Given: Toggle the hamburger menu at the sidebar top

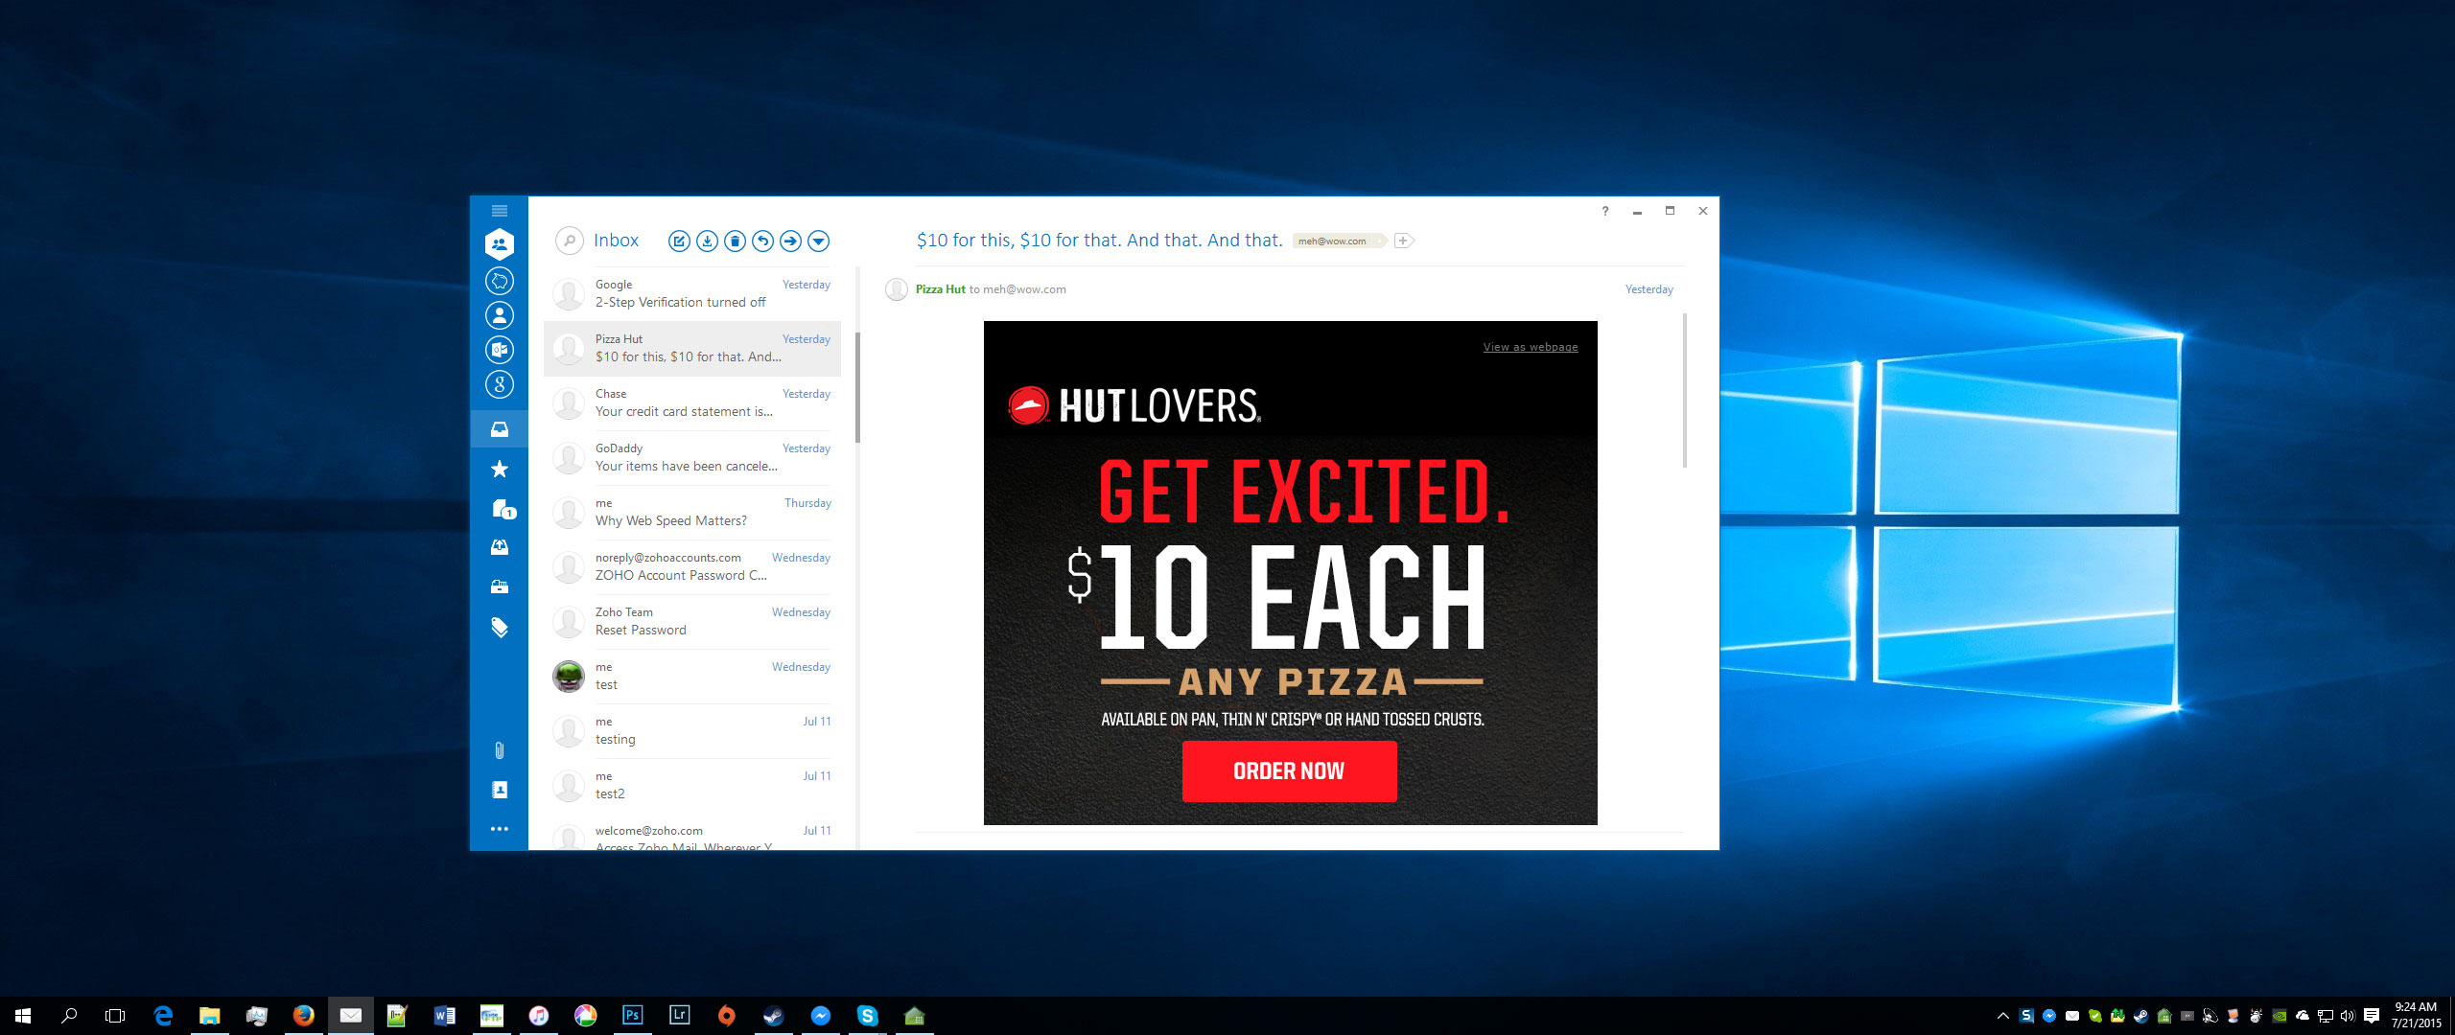Looking at the screenshot, I should coord(500,211).
